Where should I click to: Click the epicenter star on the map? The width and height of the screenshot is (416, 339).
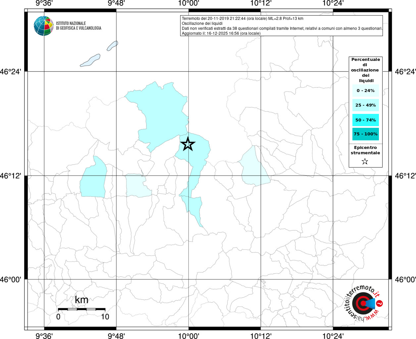tap(188, 144)
